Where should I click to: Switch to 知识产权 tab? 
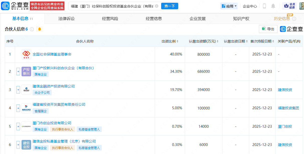click(241, 18)
